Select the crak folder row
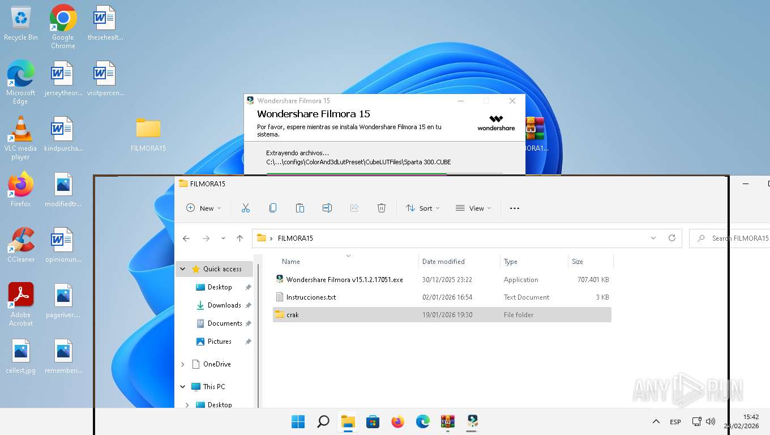 click(x=442, y=315)
